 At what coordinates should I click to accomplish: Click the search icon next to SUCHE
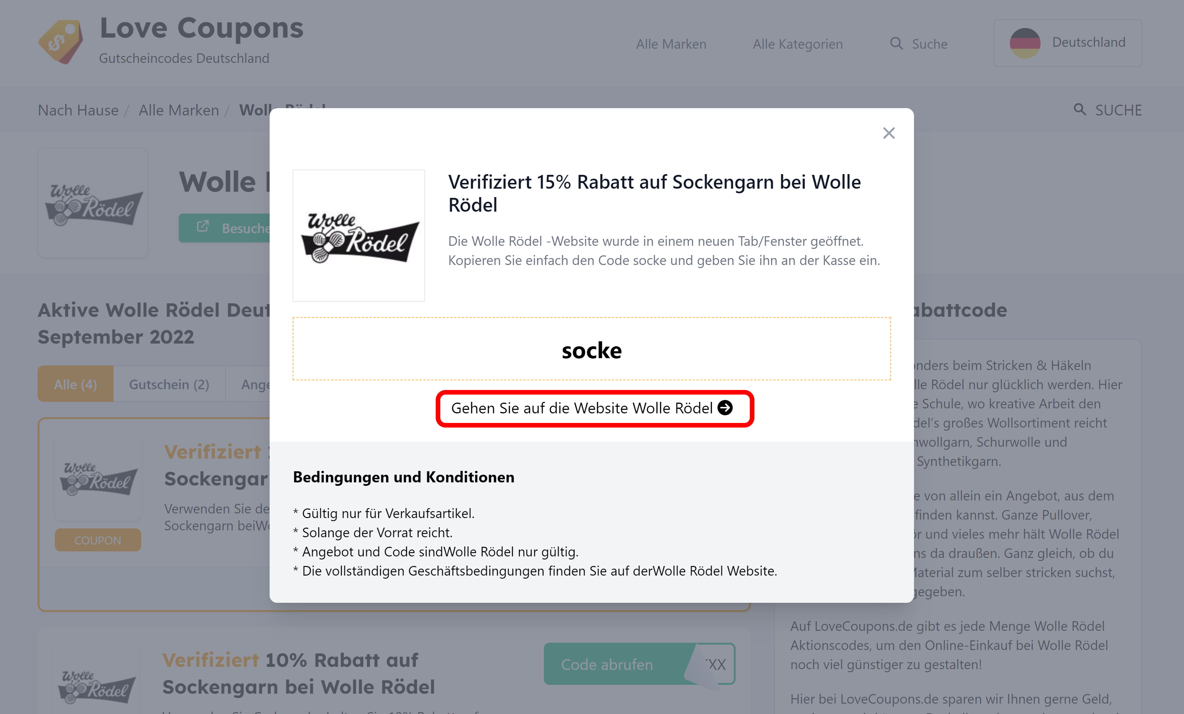pos(1080,110)
